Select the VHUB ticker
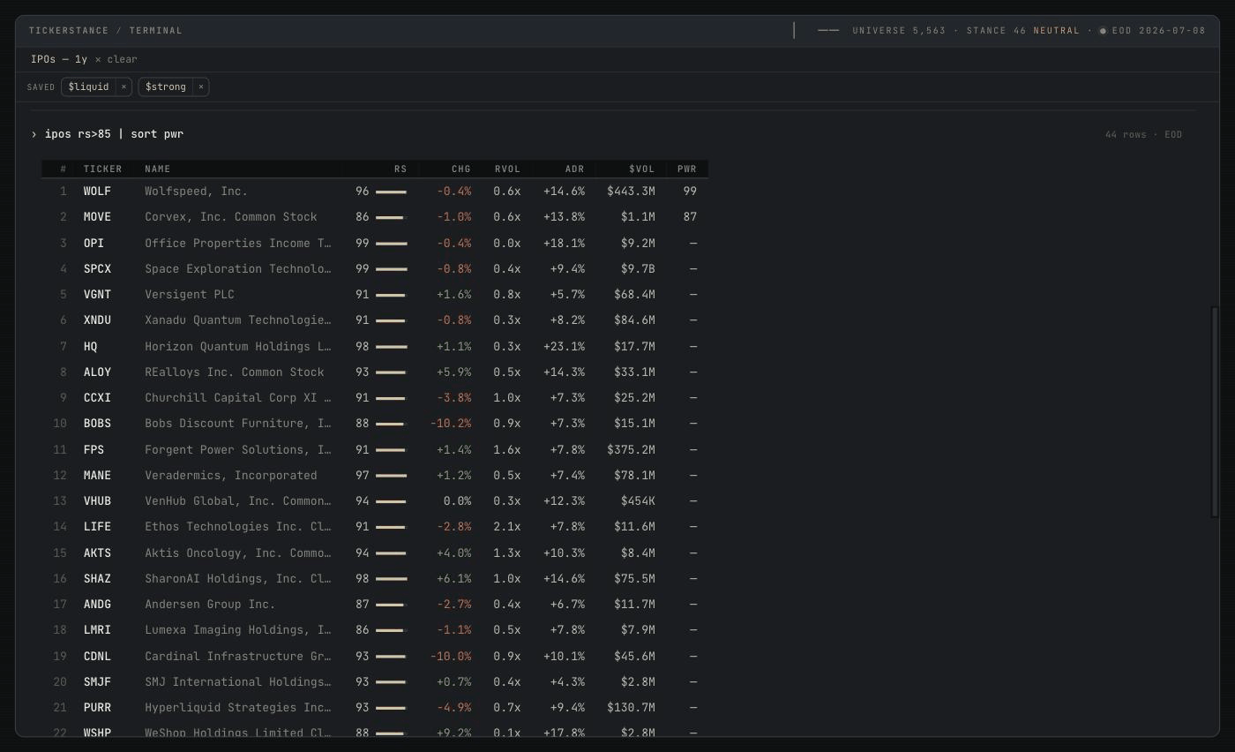1235x752 pixels. pos(97,501)
